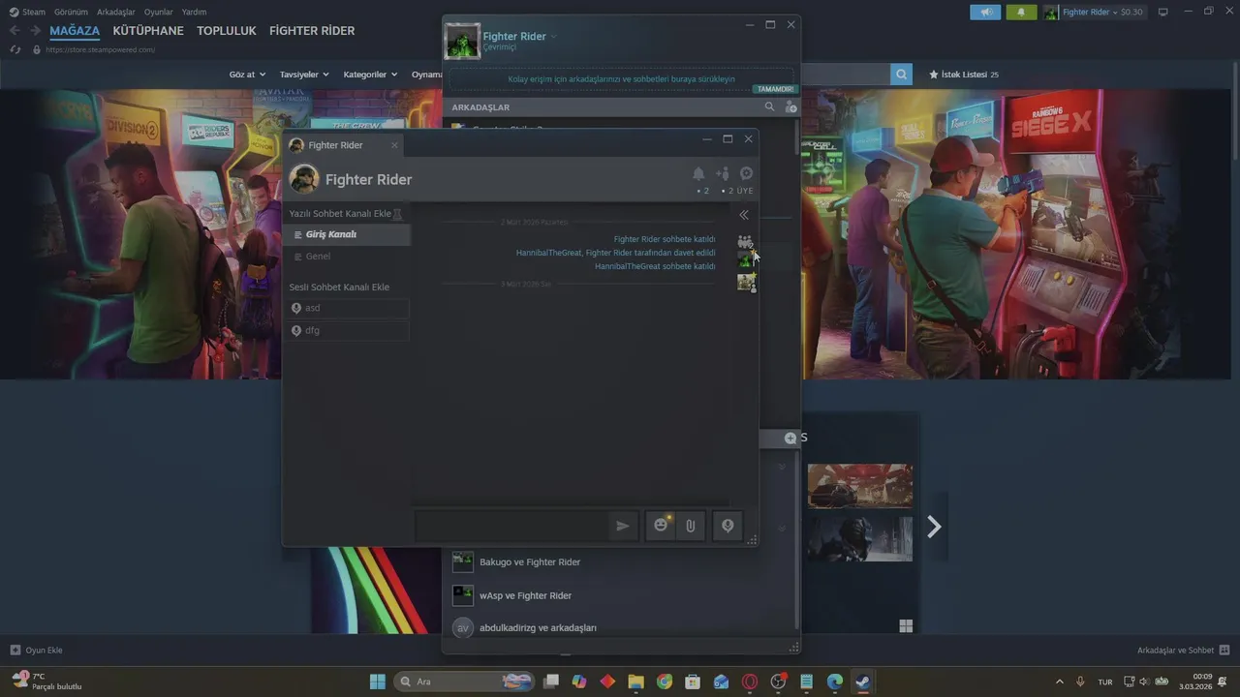Click Yazılı Sohbet Kanalı Ekle to add text channel
The image size is (1240, 697).
click(x=340, y=213)
